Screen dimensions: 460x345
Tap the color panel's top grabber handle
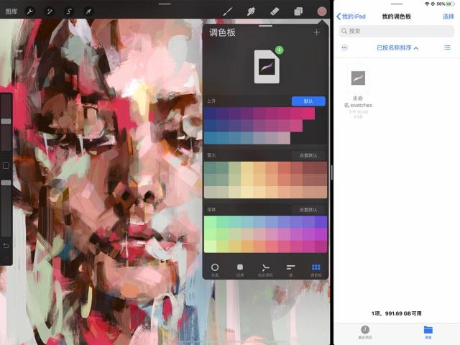(265, 26)
